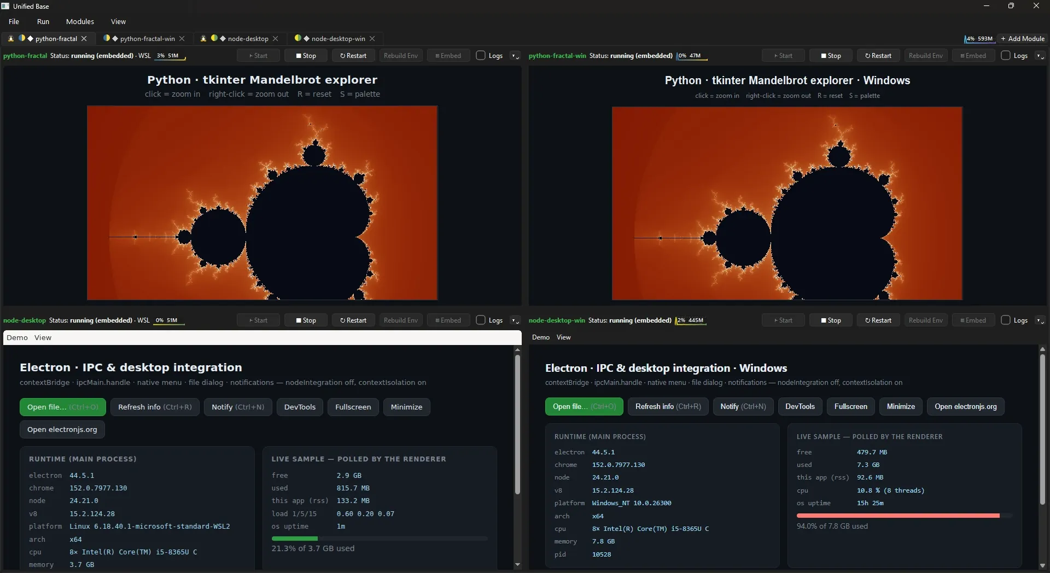
Task: Enable Logs checkbox for node-desktop-win
Action: tap(1006, 320)
